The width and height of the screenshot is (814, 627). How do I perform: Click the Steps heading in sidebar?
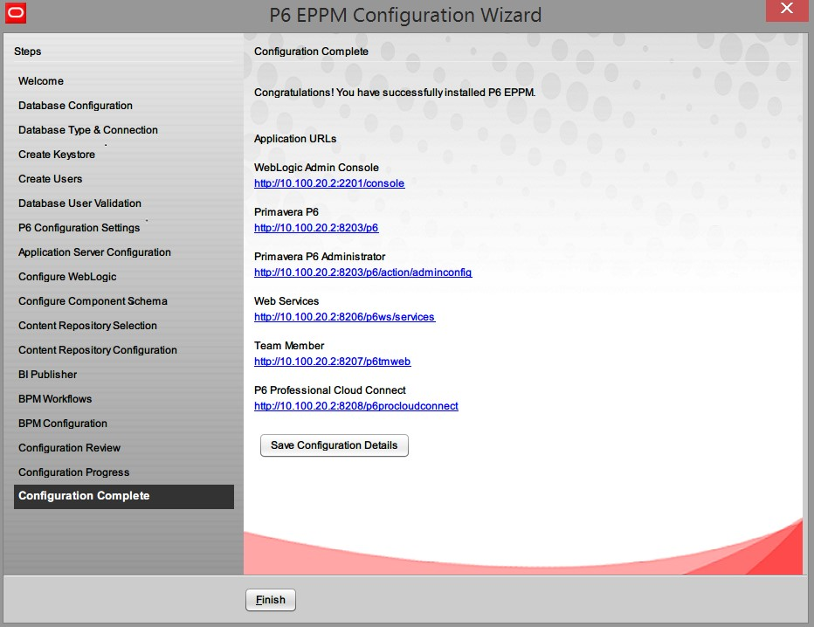point(28,52)
